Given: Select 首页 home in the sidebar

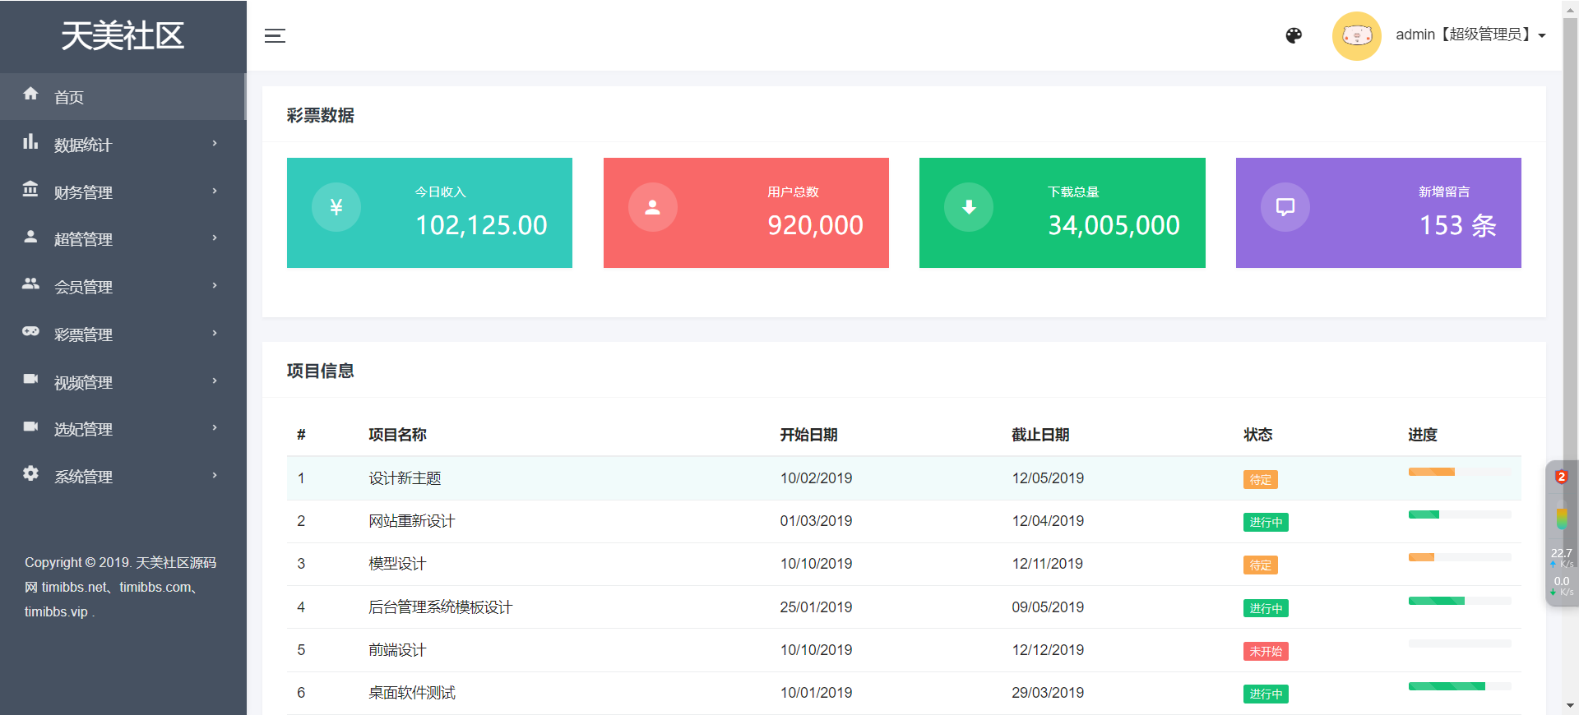Looking at the screenshot, I should 69,98.
